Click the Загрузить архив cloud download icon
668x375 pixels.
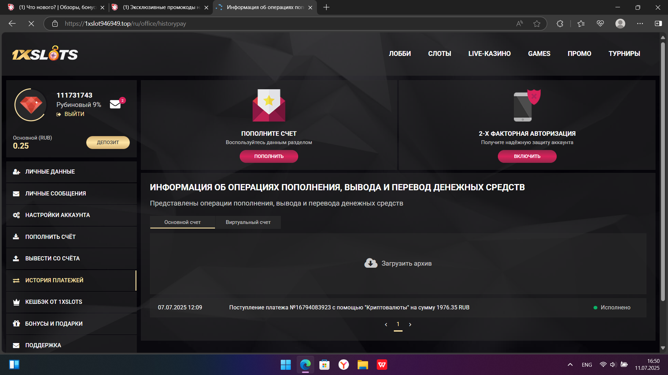coord(370,263)
